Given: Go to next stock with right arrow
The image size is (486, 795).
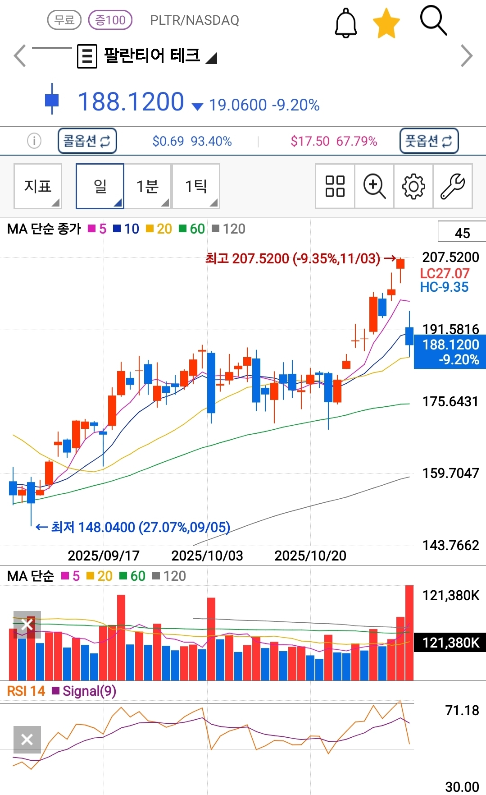Looking at the screenshot, I should [x=467, y=56].
